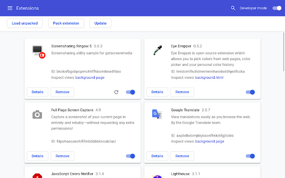The height and width of the screenshot is (178, 285).
Task: Toggle Developer mode switch
Action: (x=277, y=8)
